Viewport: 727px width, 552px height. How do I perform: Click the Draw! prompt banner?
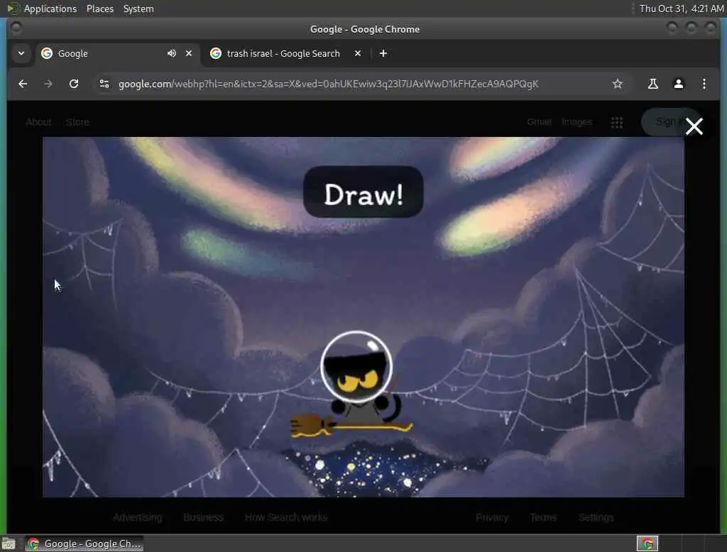coord(363,192)
